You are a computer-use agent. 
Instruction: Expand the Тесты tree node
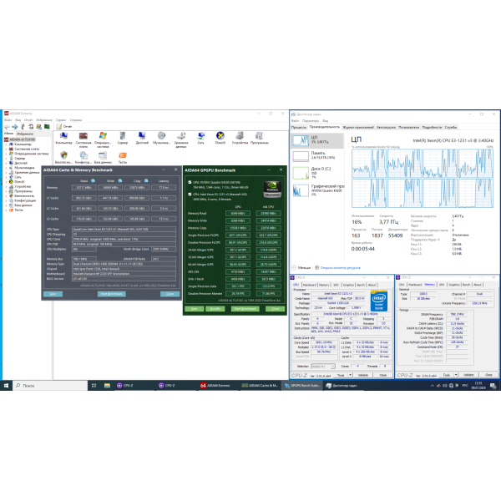coord(6,210)
